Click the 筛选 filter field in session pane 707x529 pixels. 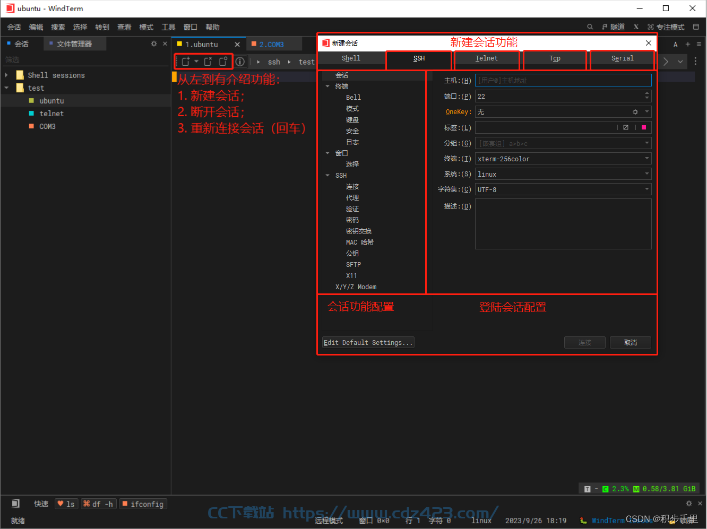click(85, 59)
